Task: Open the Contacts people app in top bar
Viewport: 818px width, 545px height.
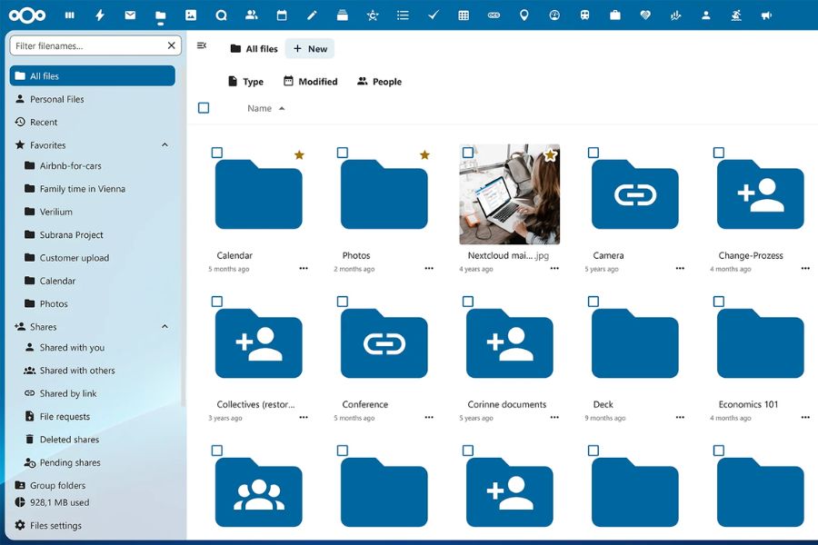Action: click(x=252, y=15)
